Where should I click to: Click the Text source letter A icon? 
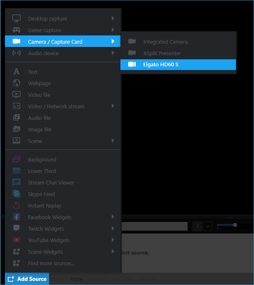click(x=16, y=71)
